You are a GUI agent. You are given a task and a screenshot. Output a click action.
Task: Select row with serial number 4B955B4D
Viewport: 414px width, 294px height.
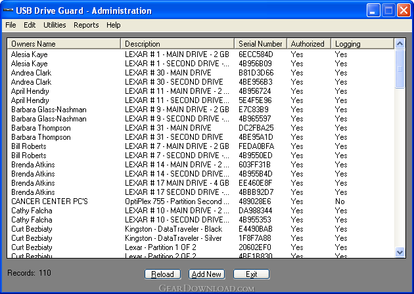click(200, 174)
